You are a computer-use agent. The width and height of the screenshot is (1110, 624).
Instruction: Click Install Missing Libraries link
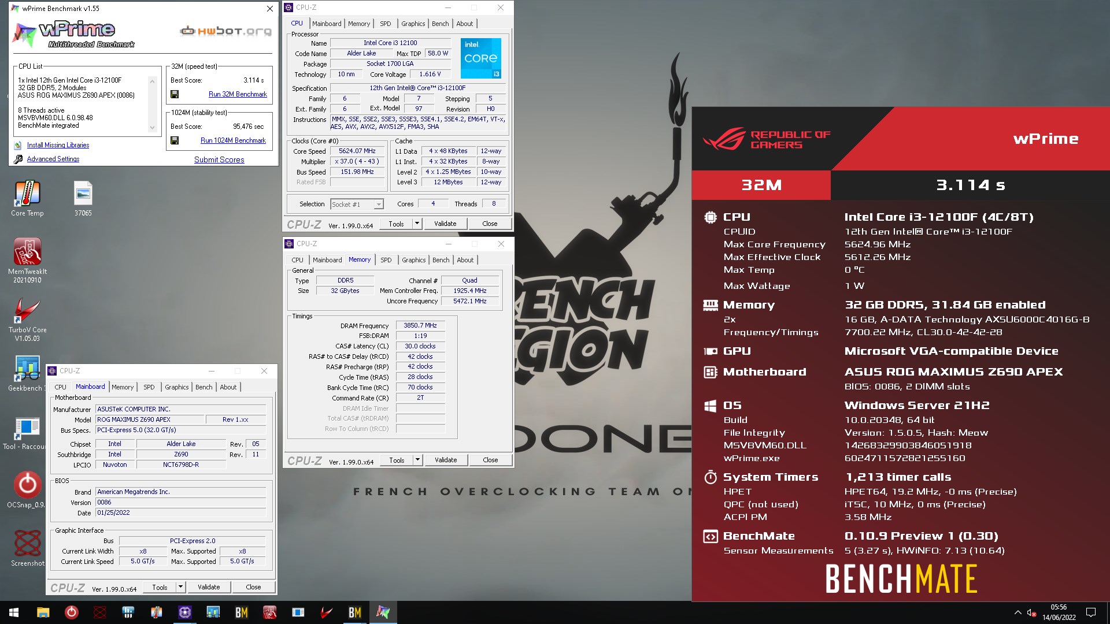(x=58, y=145)
